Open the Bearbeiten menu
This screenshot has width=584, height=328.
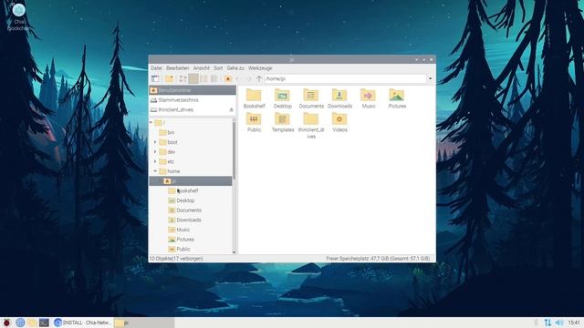178,68
